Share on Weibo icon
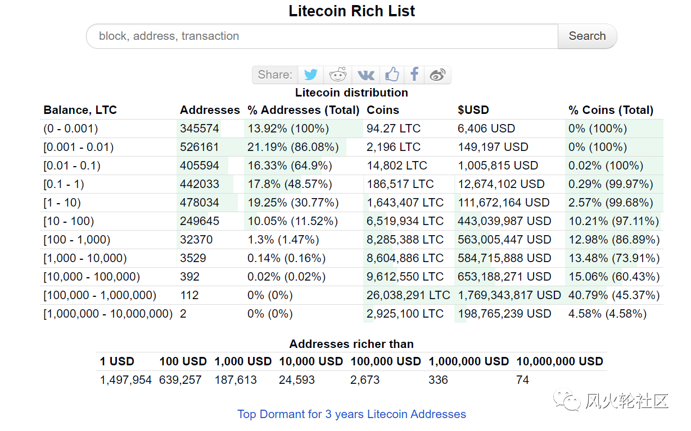 tap(437, 75)
